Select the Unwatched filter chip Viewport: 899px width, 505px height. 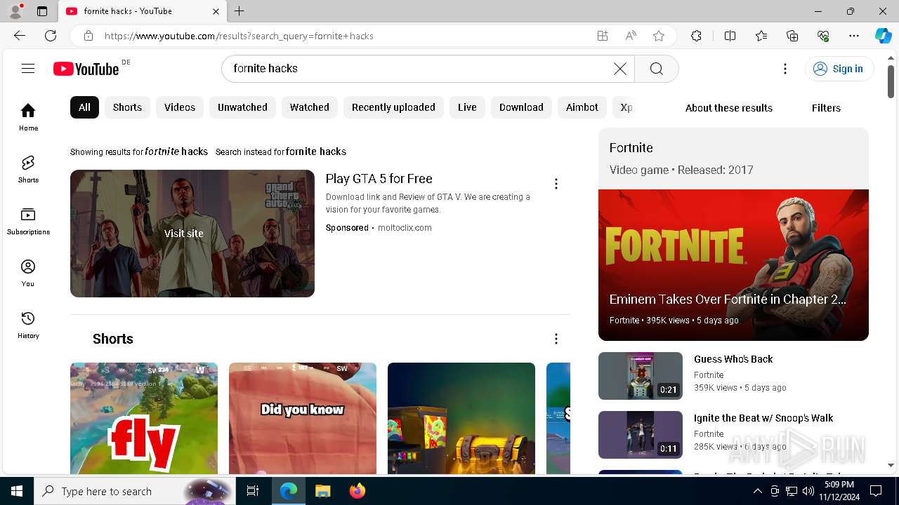pyautogui.click(x=242, y=107)
